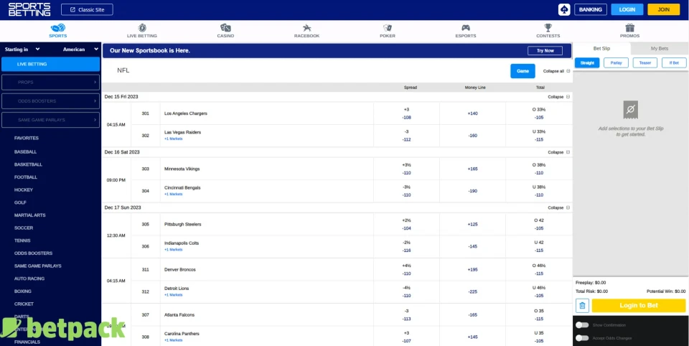Select the Poker chips icon

[x=388, y=27]
